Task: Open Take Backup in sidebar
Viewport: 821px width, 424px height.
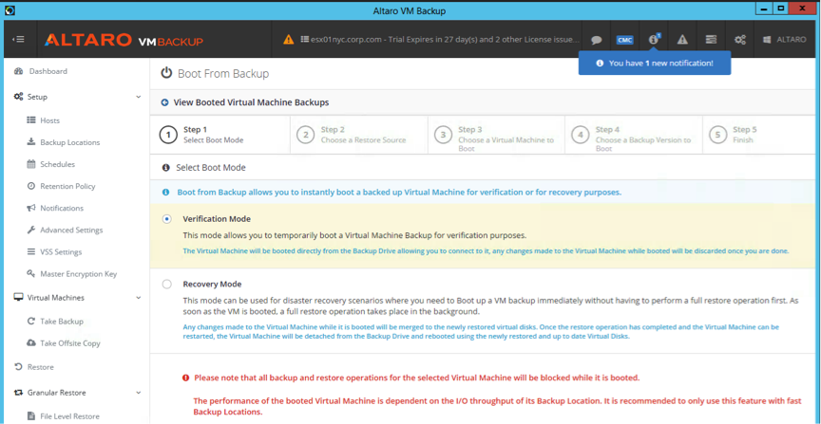Action: (62, 322)
